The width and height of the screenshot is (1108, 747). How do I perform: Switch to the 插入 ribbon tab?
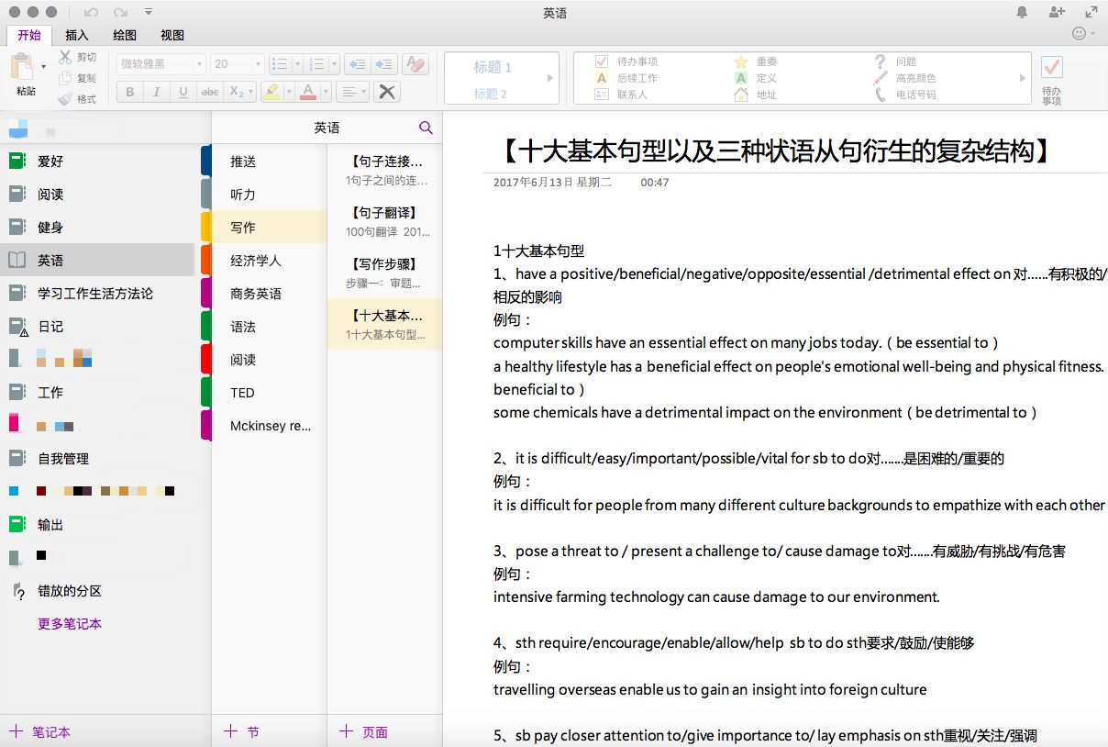(x=77, y=35)
